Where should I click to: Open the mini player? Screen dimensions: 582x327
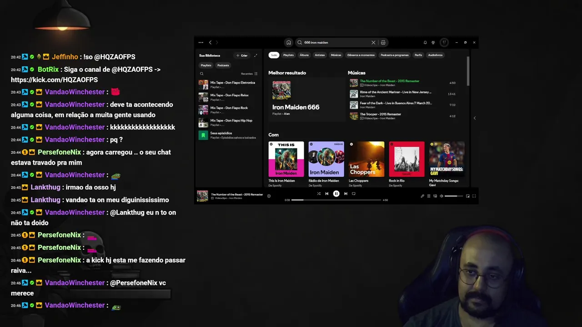pos(467,196)
